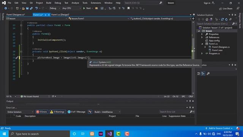This screenshot has height=137, width=243.
Task: Click the Search Error List input field
Action: pos(174,112)
